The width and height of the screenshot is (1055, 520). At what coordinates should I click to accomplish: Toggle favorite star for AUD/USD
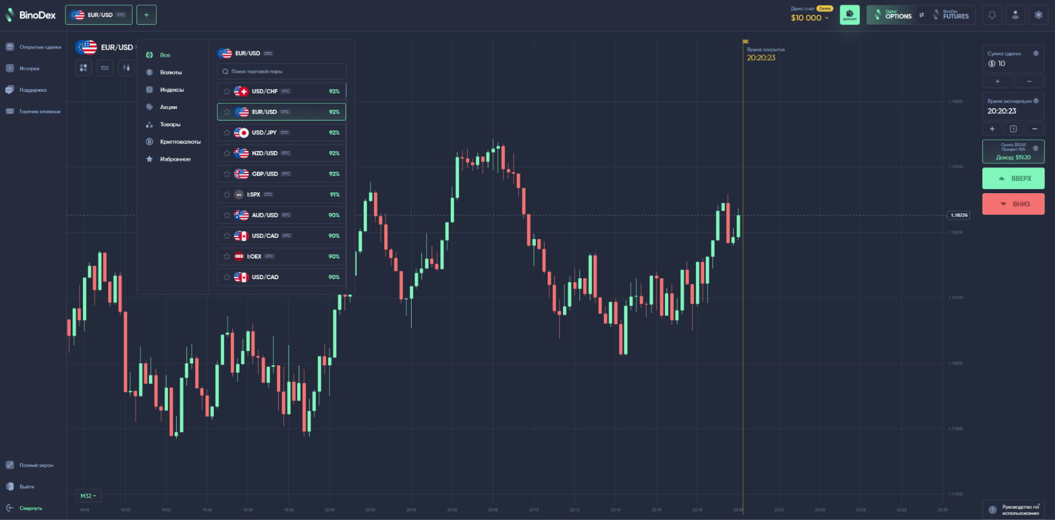pyautogui.click(x=227, y=215)
